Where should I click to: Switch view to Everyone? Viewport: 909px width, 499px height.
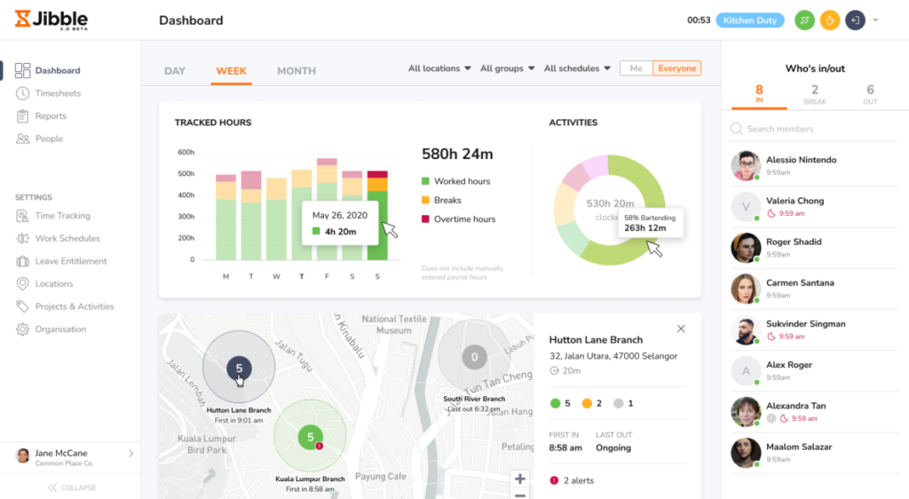click(676, 68)
